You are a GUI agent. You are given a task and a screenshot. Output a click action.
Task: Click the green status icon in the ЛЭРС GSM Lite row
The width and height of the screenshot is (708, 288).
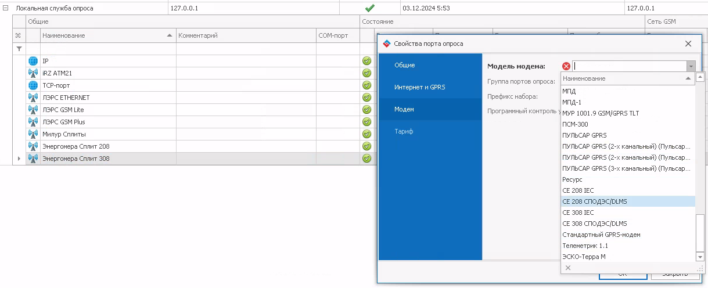pyautogui.click(x=366, y=110)
